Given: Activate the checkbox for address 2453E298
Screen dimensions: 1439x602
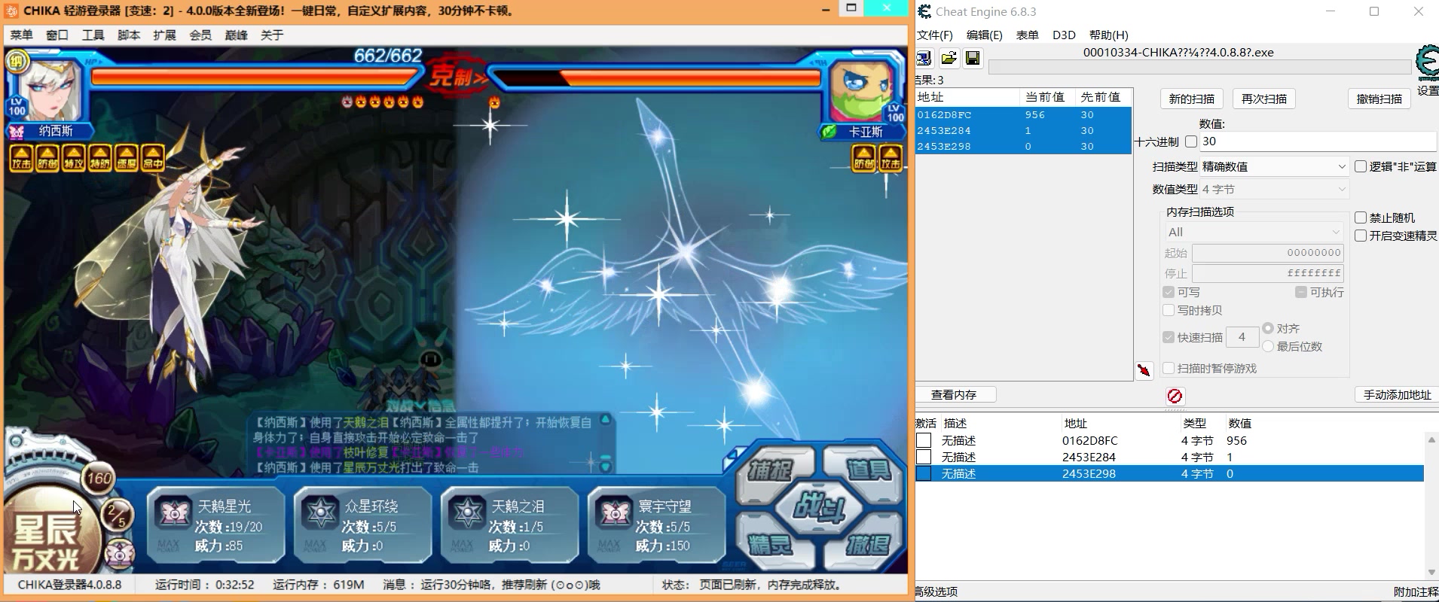Looking at the screenshot, I should click(x=924, y=474).
